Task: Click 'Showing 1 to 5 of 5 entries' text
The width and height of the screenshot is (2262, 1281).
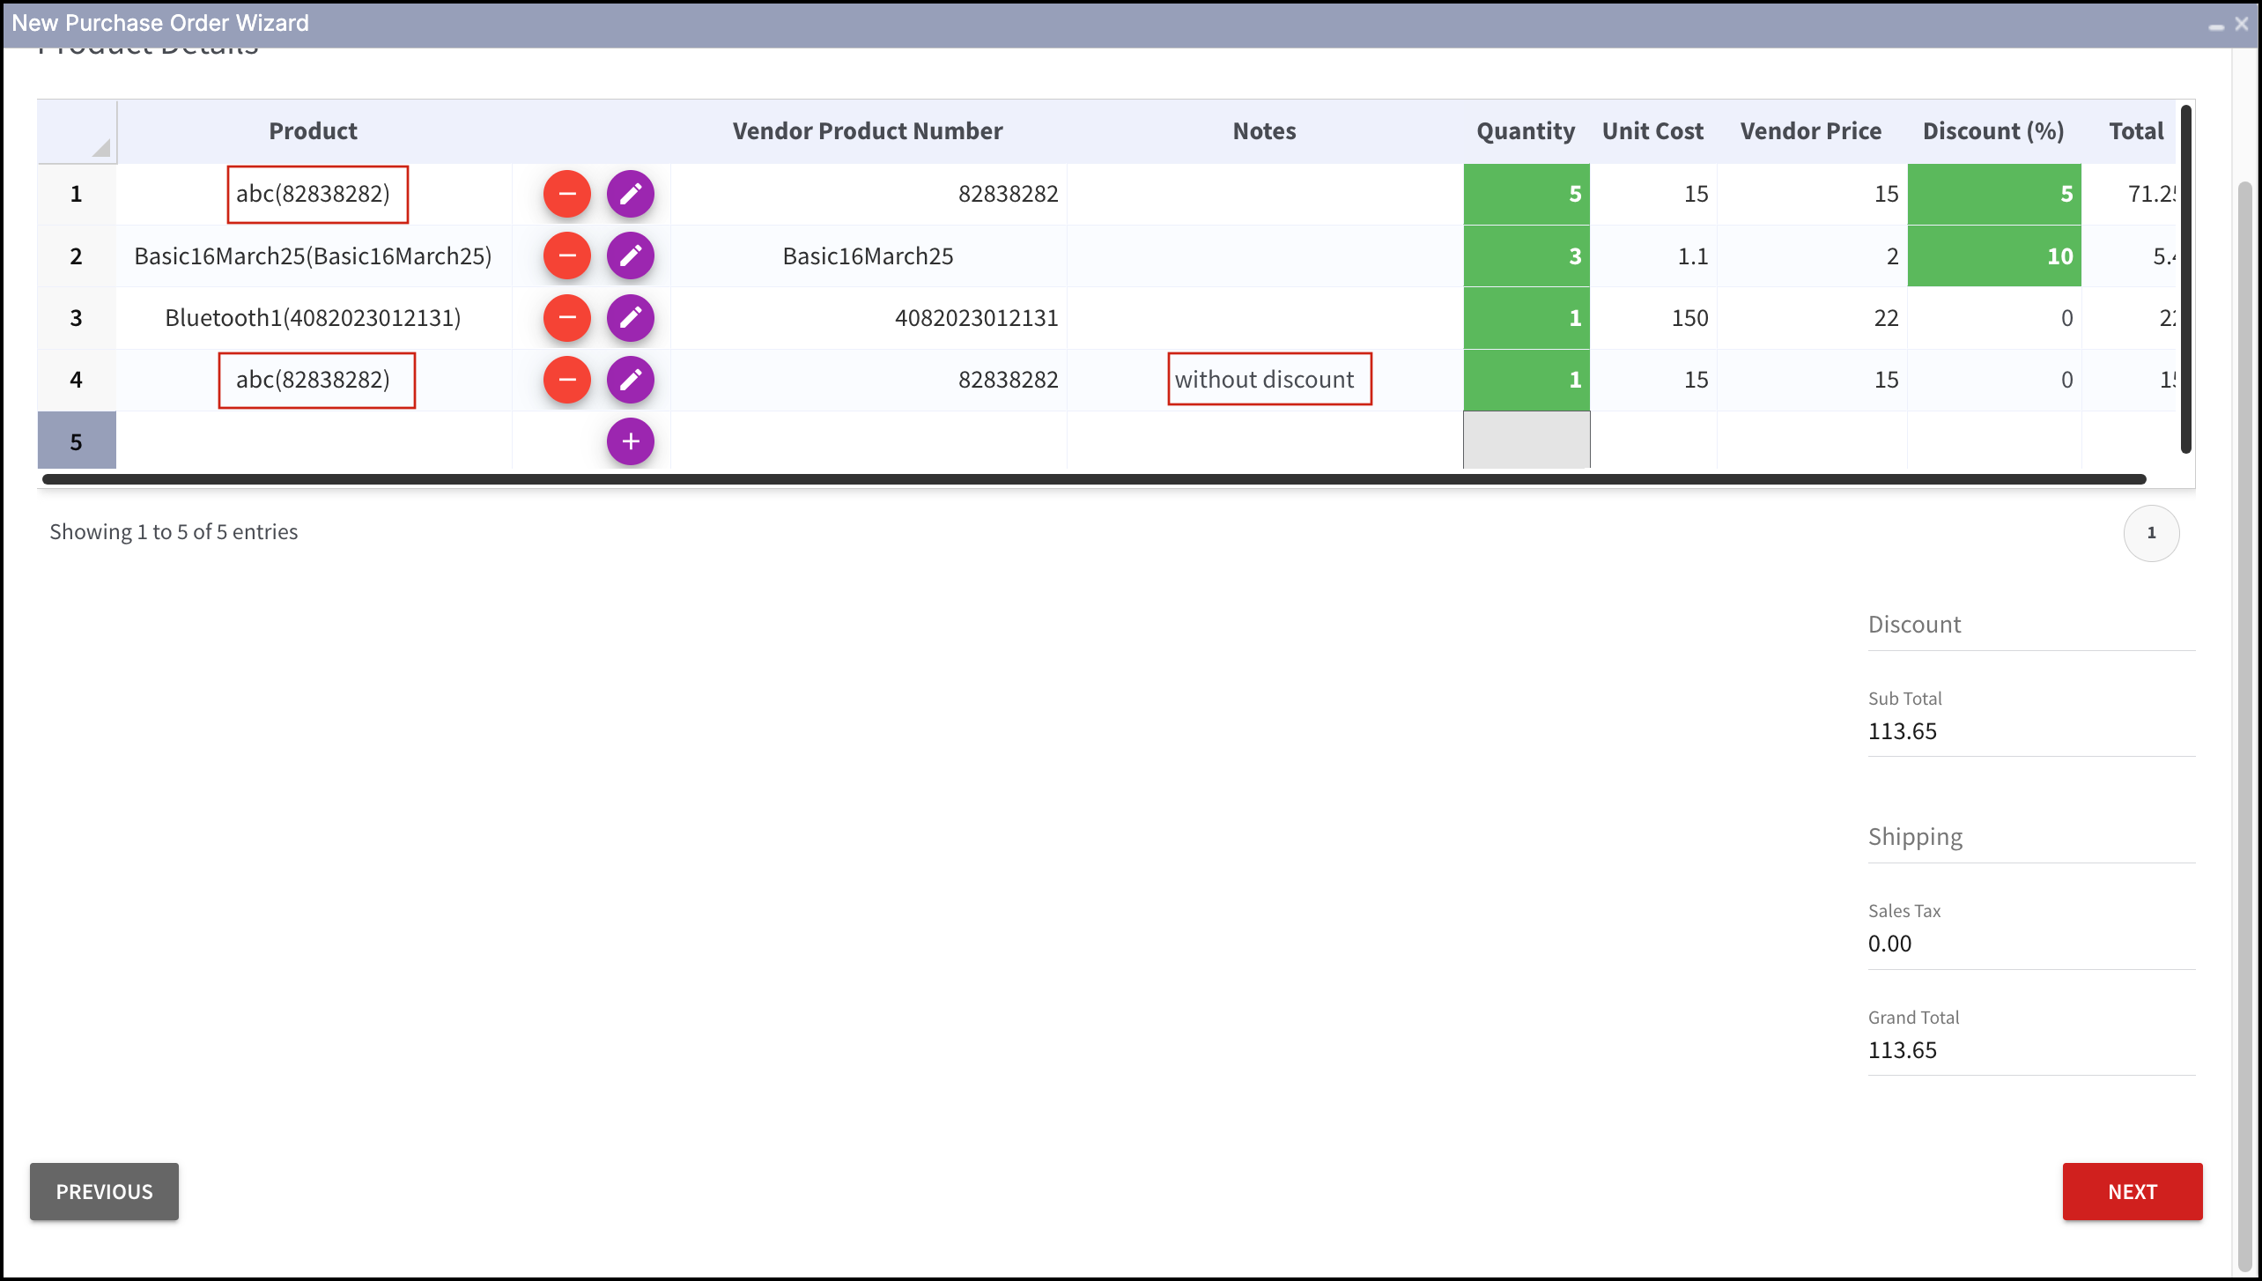Action: click(174, 532)
